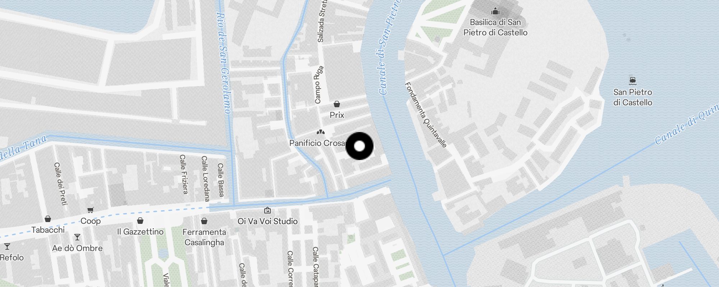Click the Panificio Crosa bakery icon

coord(321,132)
